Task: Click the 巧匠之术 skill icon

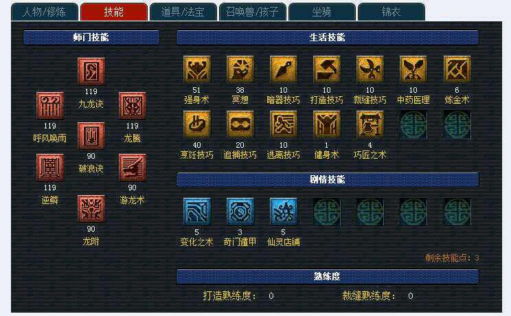Action: [x=370, y=124]
